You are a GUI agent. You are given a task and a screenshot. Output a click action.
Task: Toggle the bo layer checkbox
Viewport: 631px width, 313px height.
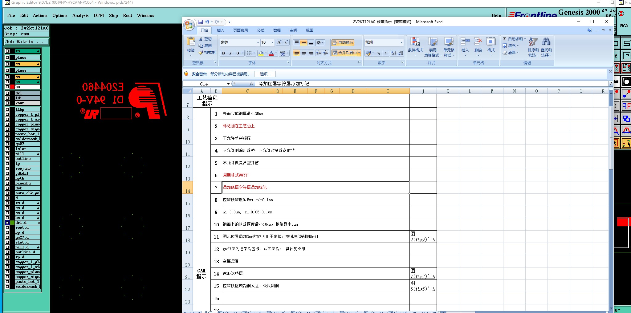pos(7,87)
